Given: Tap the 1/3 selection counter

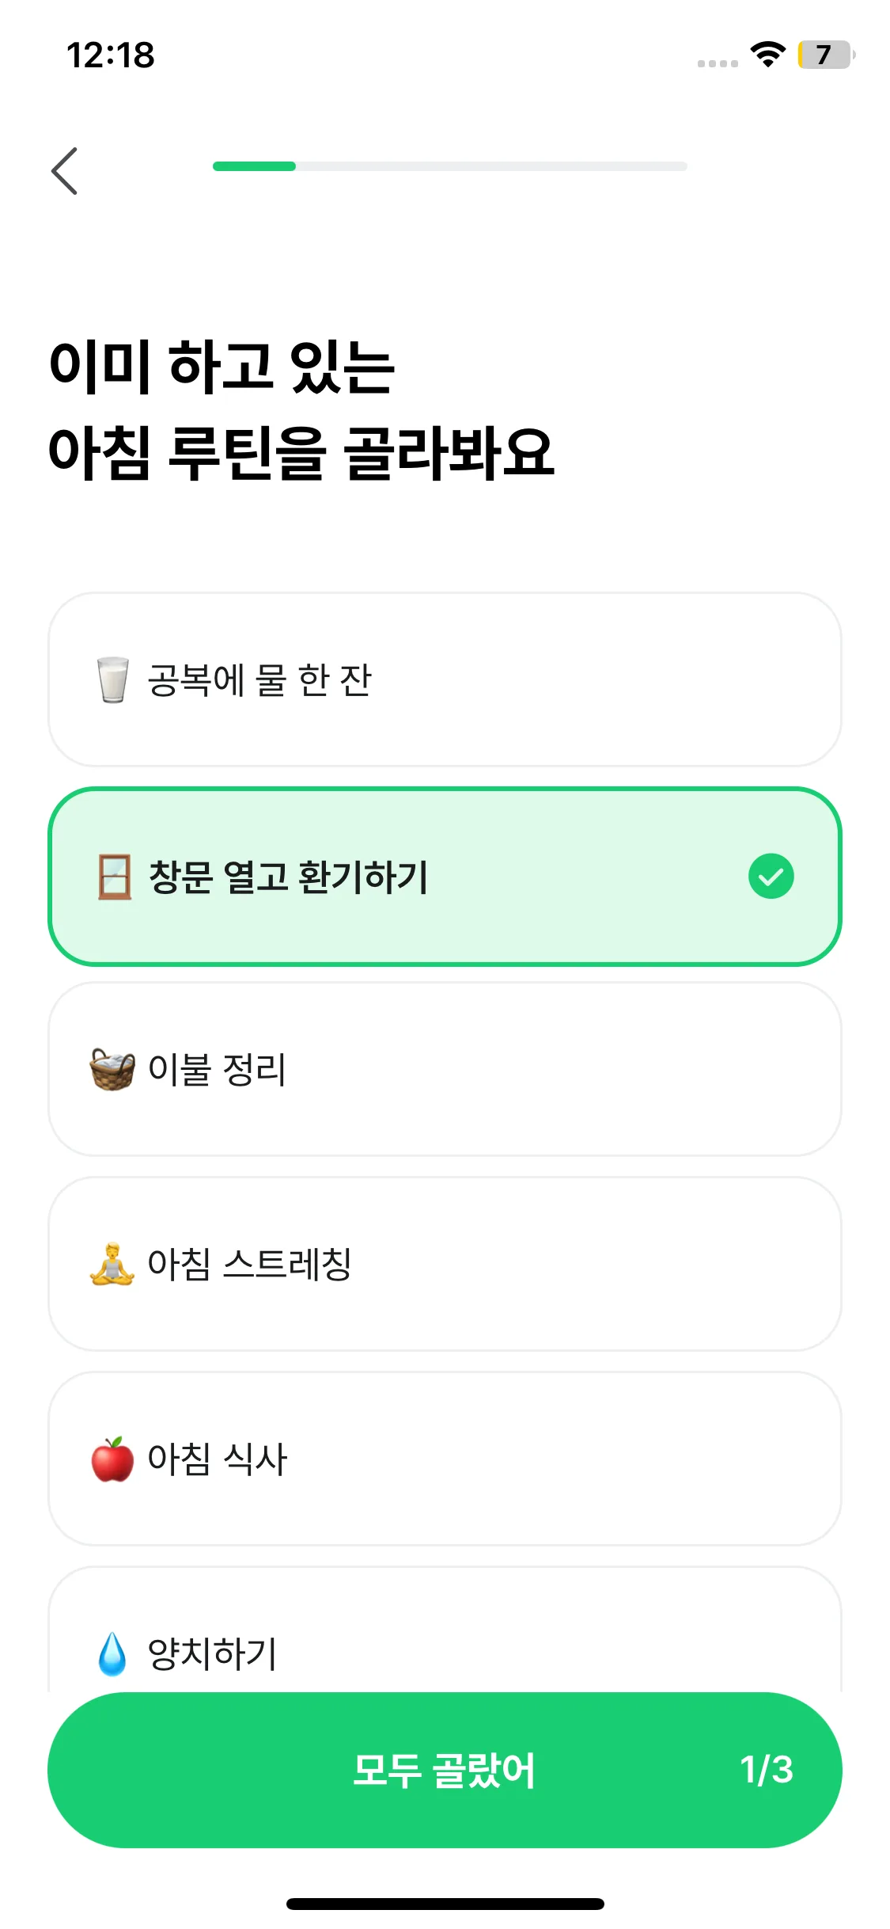Looking at the screenshot, I should click(x=766, y=1770).
